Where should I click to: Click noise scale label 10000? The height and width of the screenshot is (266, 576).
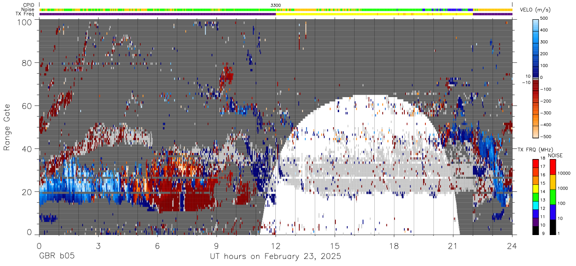[x=565, y=174]
